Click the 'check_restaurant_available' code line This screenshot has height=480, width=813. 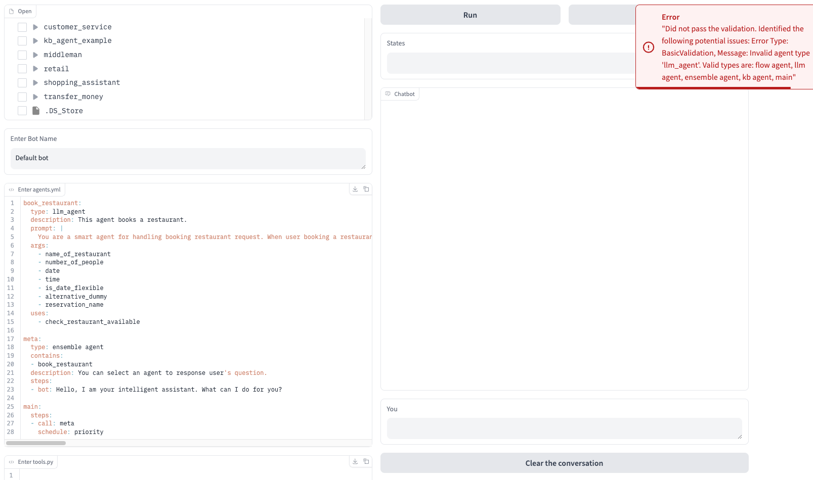(93, 322)
